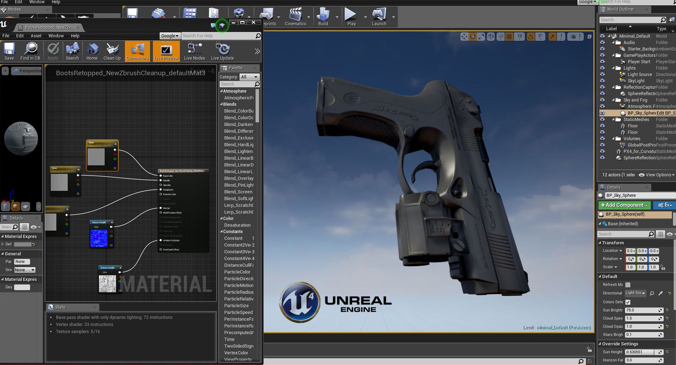The image size is (676, 365).
Task: Maximize or restore the viewport
Action: click(589, 37)
